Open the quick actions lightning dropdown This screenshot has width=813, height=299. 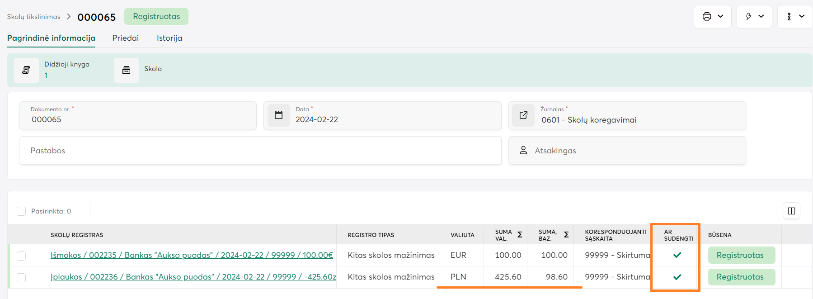point(754,17)
